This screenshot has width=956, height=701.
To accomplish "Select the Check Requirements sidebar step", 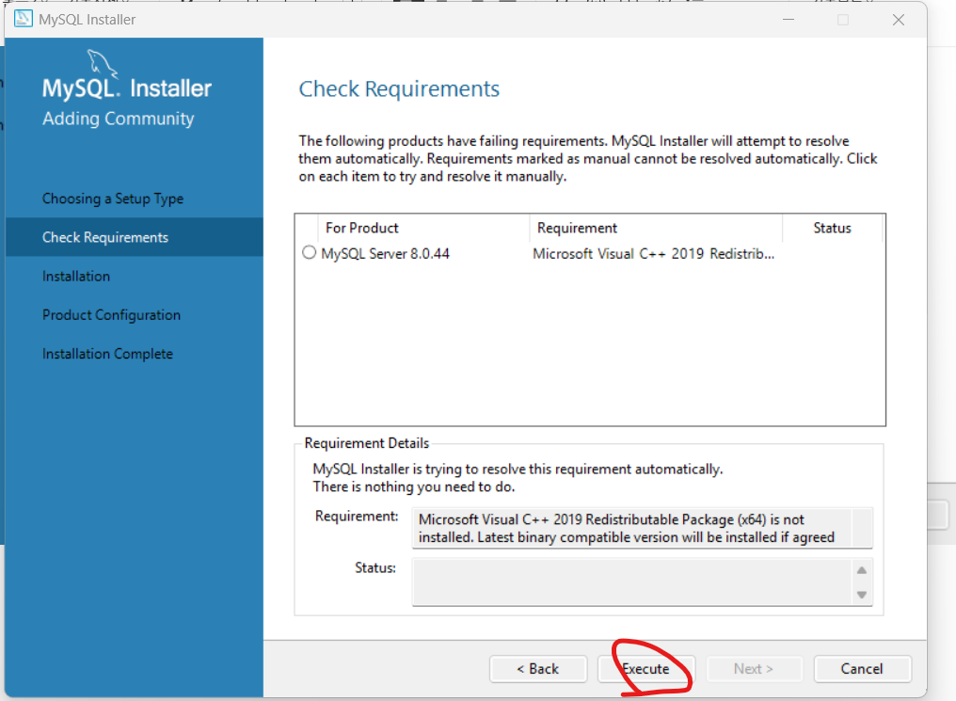I will point(135,237).
